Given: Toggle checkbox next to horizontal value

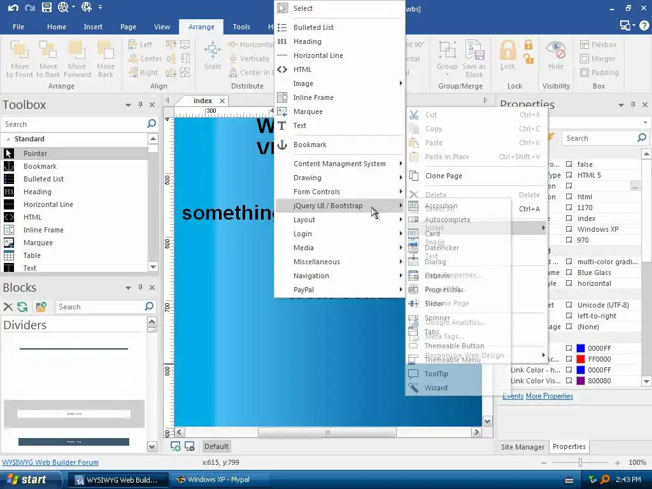Looking at the screenshot, I should point(569,283).
